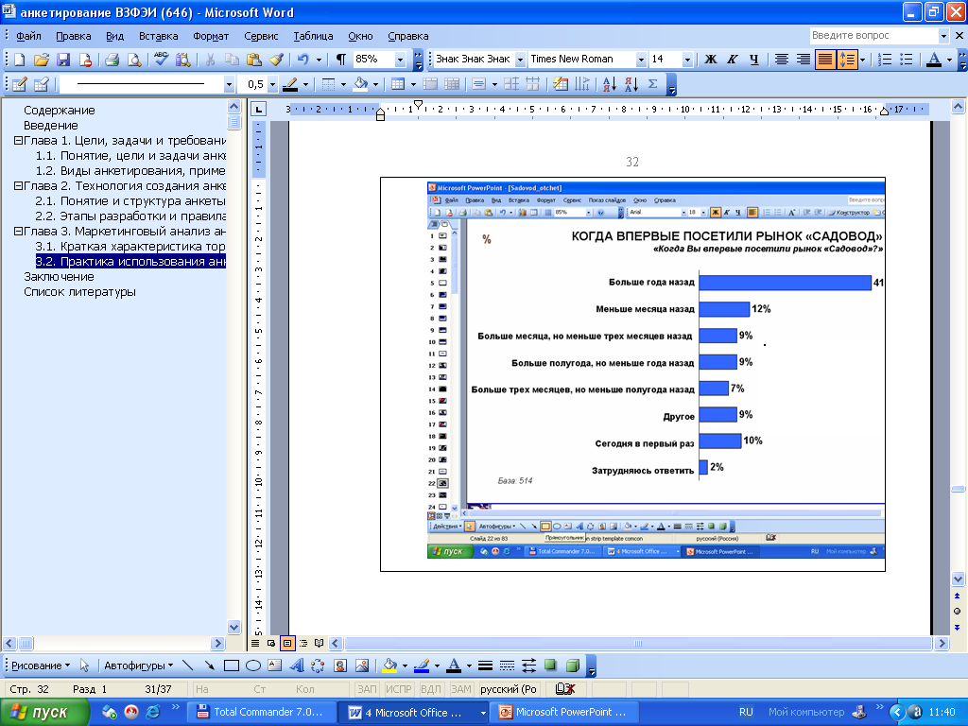Go to Список литературы heading
Viewport: 968px width, 726px height.
click(x=79, y=292)
